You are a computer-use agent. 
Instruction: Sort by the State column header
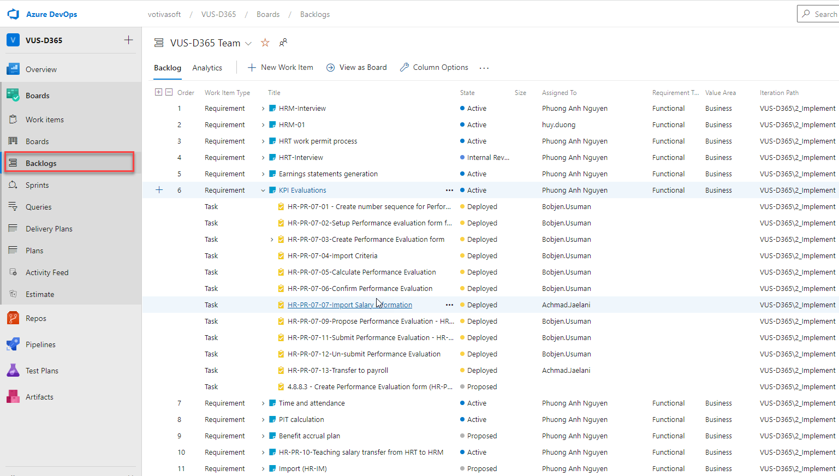pyautogui.click(x=467, y=93)
